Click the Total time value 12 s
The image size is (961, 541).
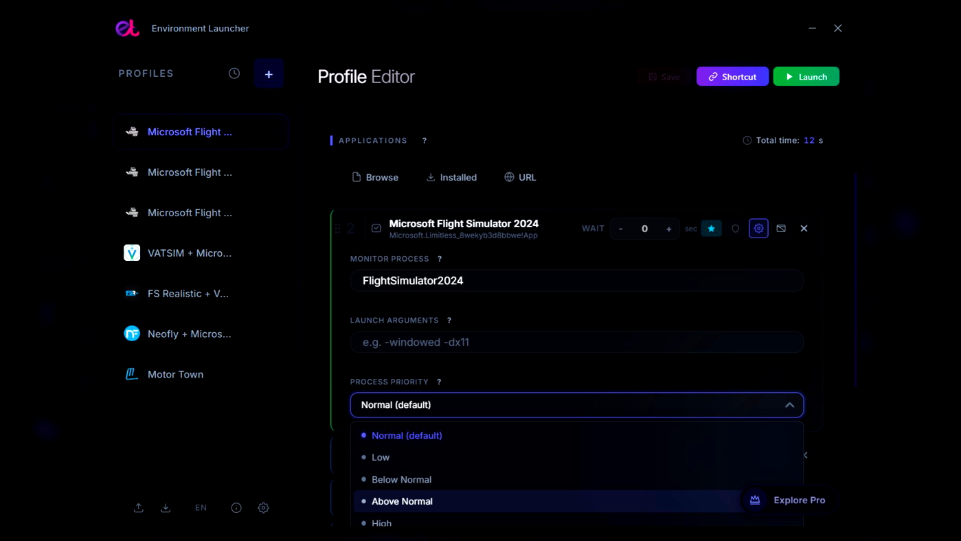[813, 140]
